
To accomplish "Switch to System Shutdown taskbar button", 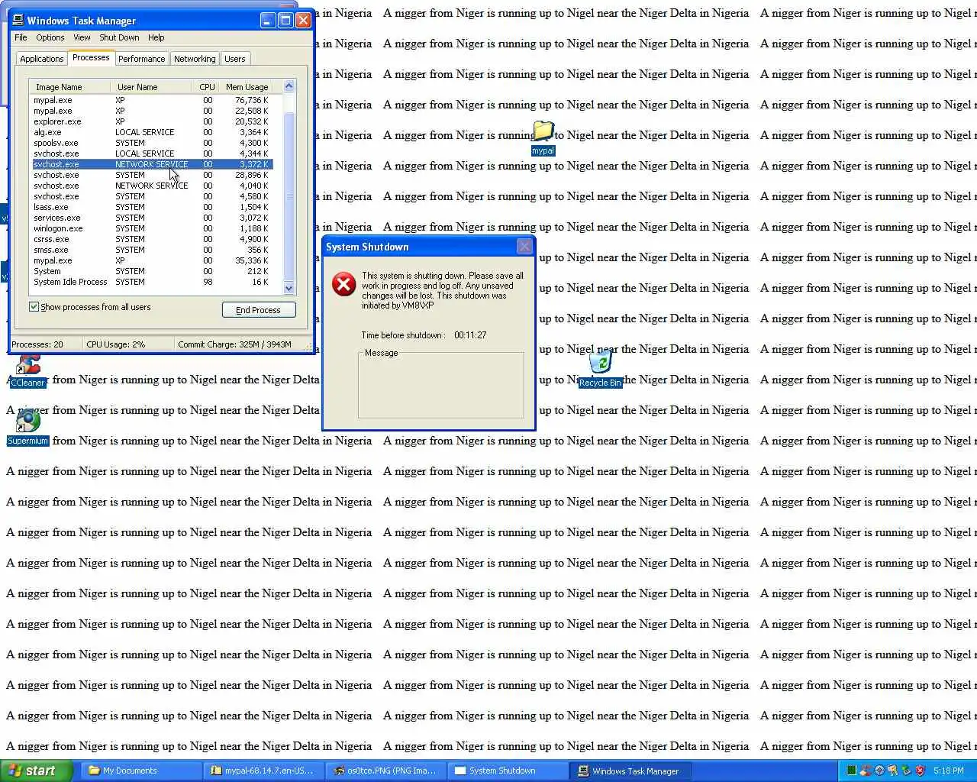I will pos(508,771).
